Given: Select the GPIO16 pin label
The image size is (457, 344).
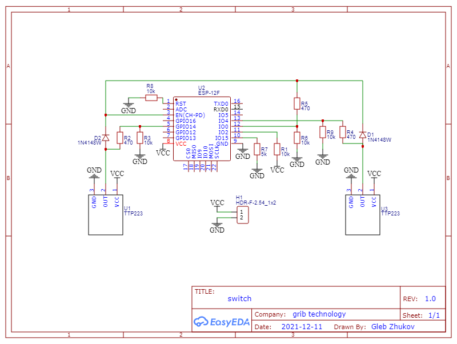Looking at the screenshot, I should tap(186, 121).
